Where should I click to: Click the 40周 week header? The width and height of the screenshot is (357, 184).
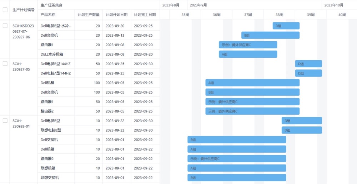tap(342, 15)
